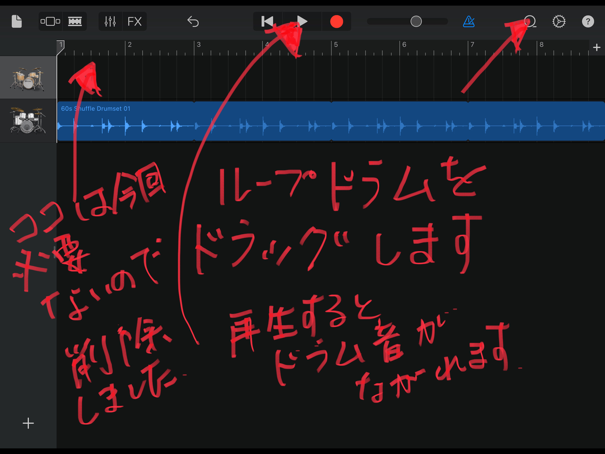The height and width of the screenshot is (454, 605).
Task: Toggle the metronome
Action: [x=469, y=22]
